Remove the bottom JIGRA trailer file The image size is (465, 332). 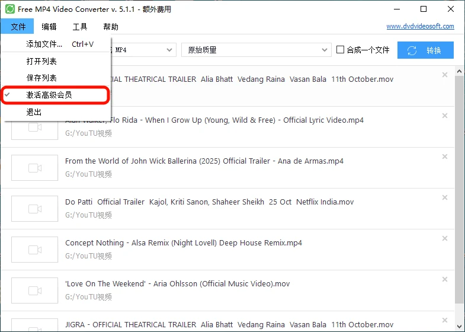pyautogui.click(x=444, y=320)
